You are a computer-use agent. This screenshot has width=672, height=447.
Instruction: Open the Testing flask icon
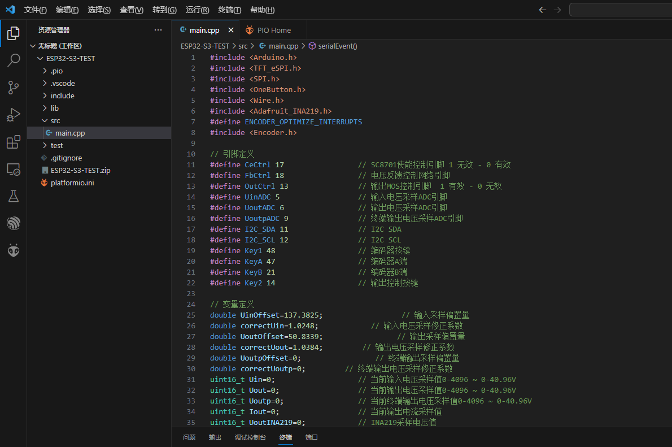tap(14, 197)
